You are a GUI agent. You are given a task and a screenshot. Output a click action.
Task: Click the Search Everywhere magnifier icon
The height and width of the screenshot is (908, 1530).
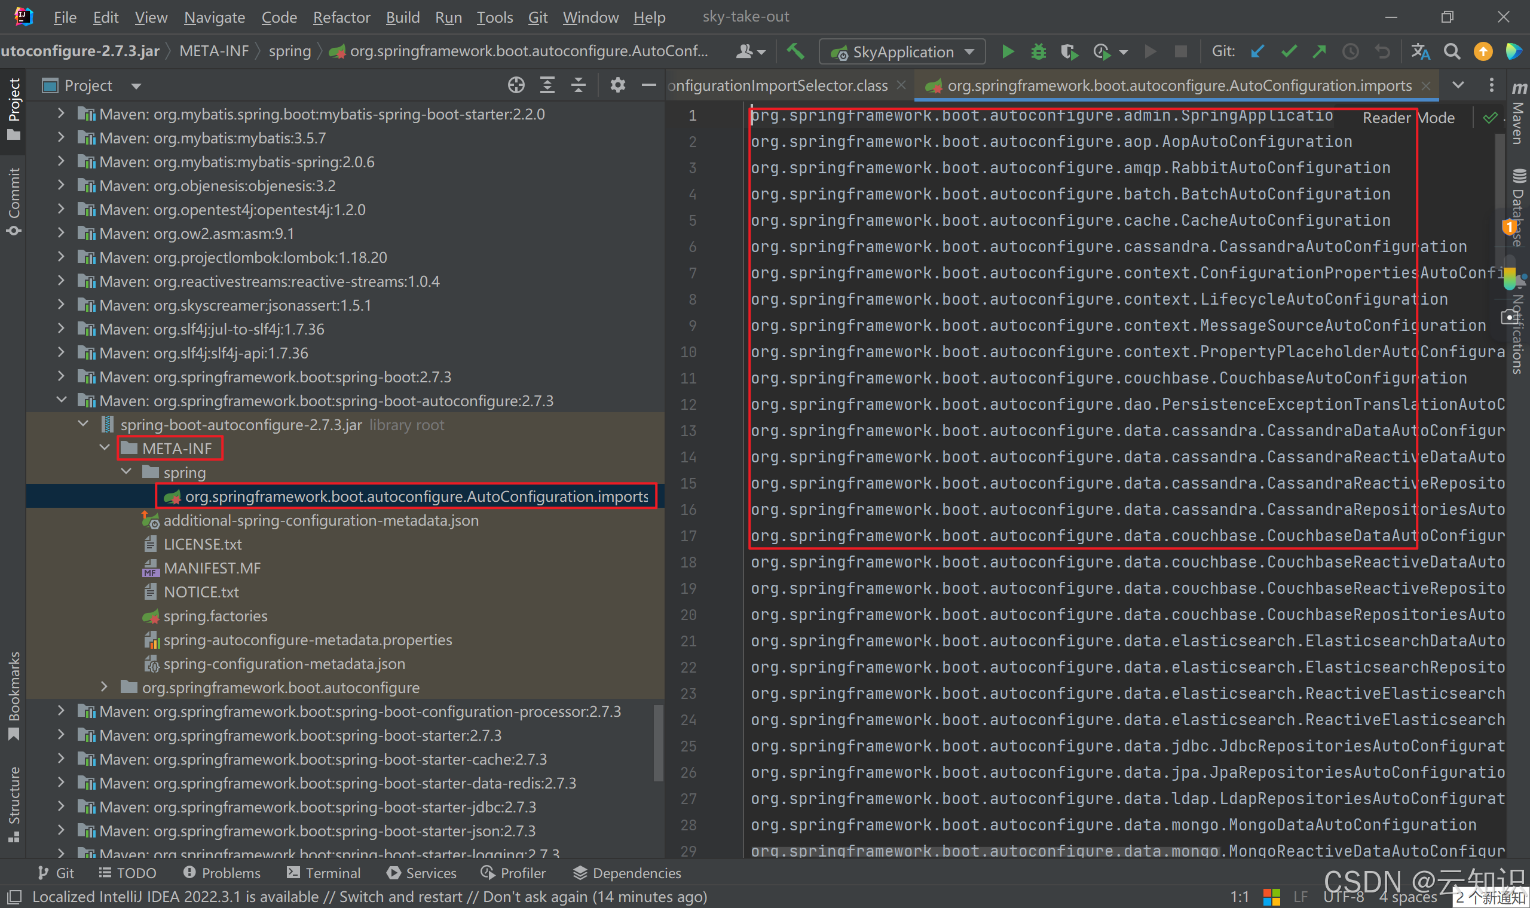(x=1452, y=52)
